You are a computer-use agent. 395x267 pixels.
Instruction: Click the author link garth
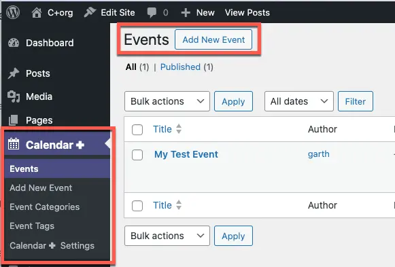(x=318, y=154)
